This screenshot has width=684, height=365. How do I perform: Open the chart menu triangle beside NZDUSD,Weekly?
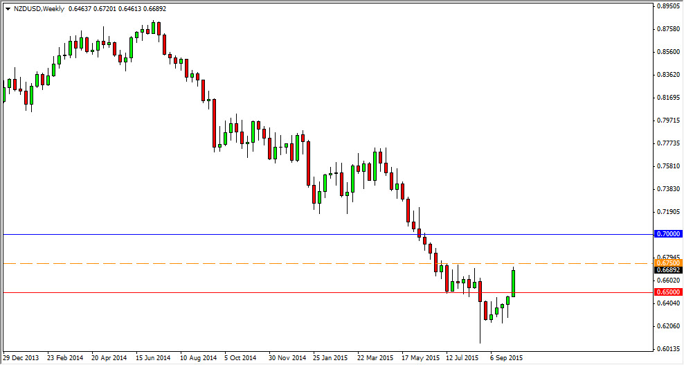point(8,9)
